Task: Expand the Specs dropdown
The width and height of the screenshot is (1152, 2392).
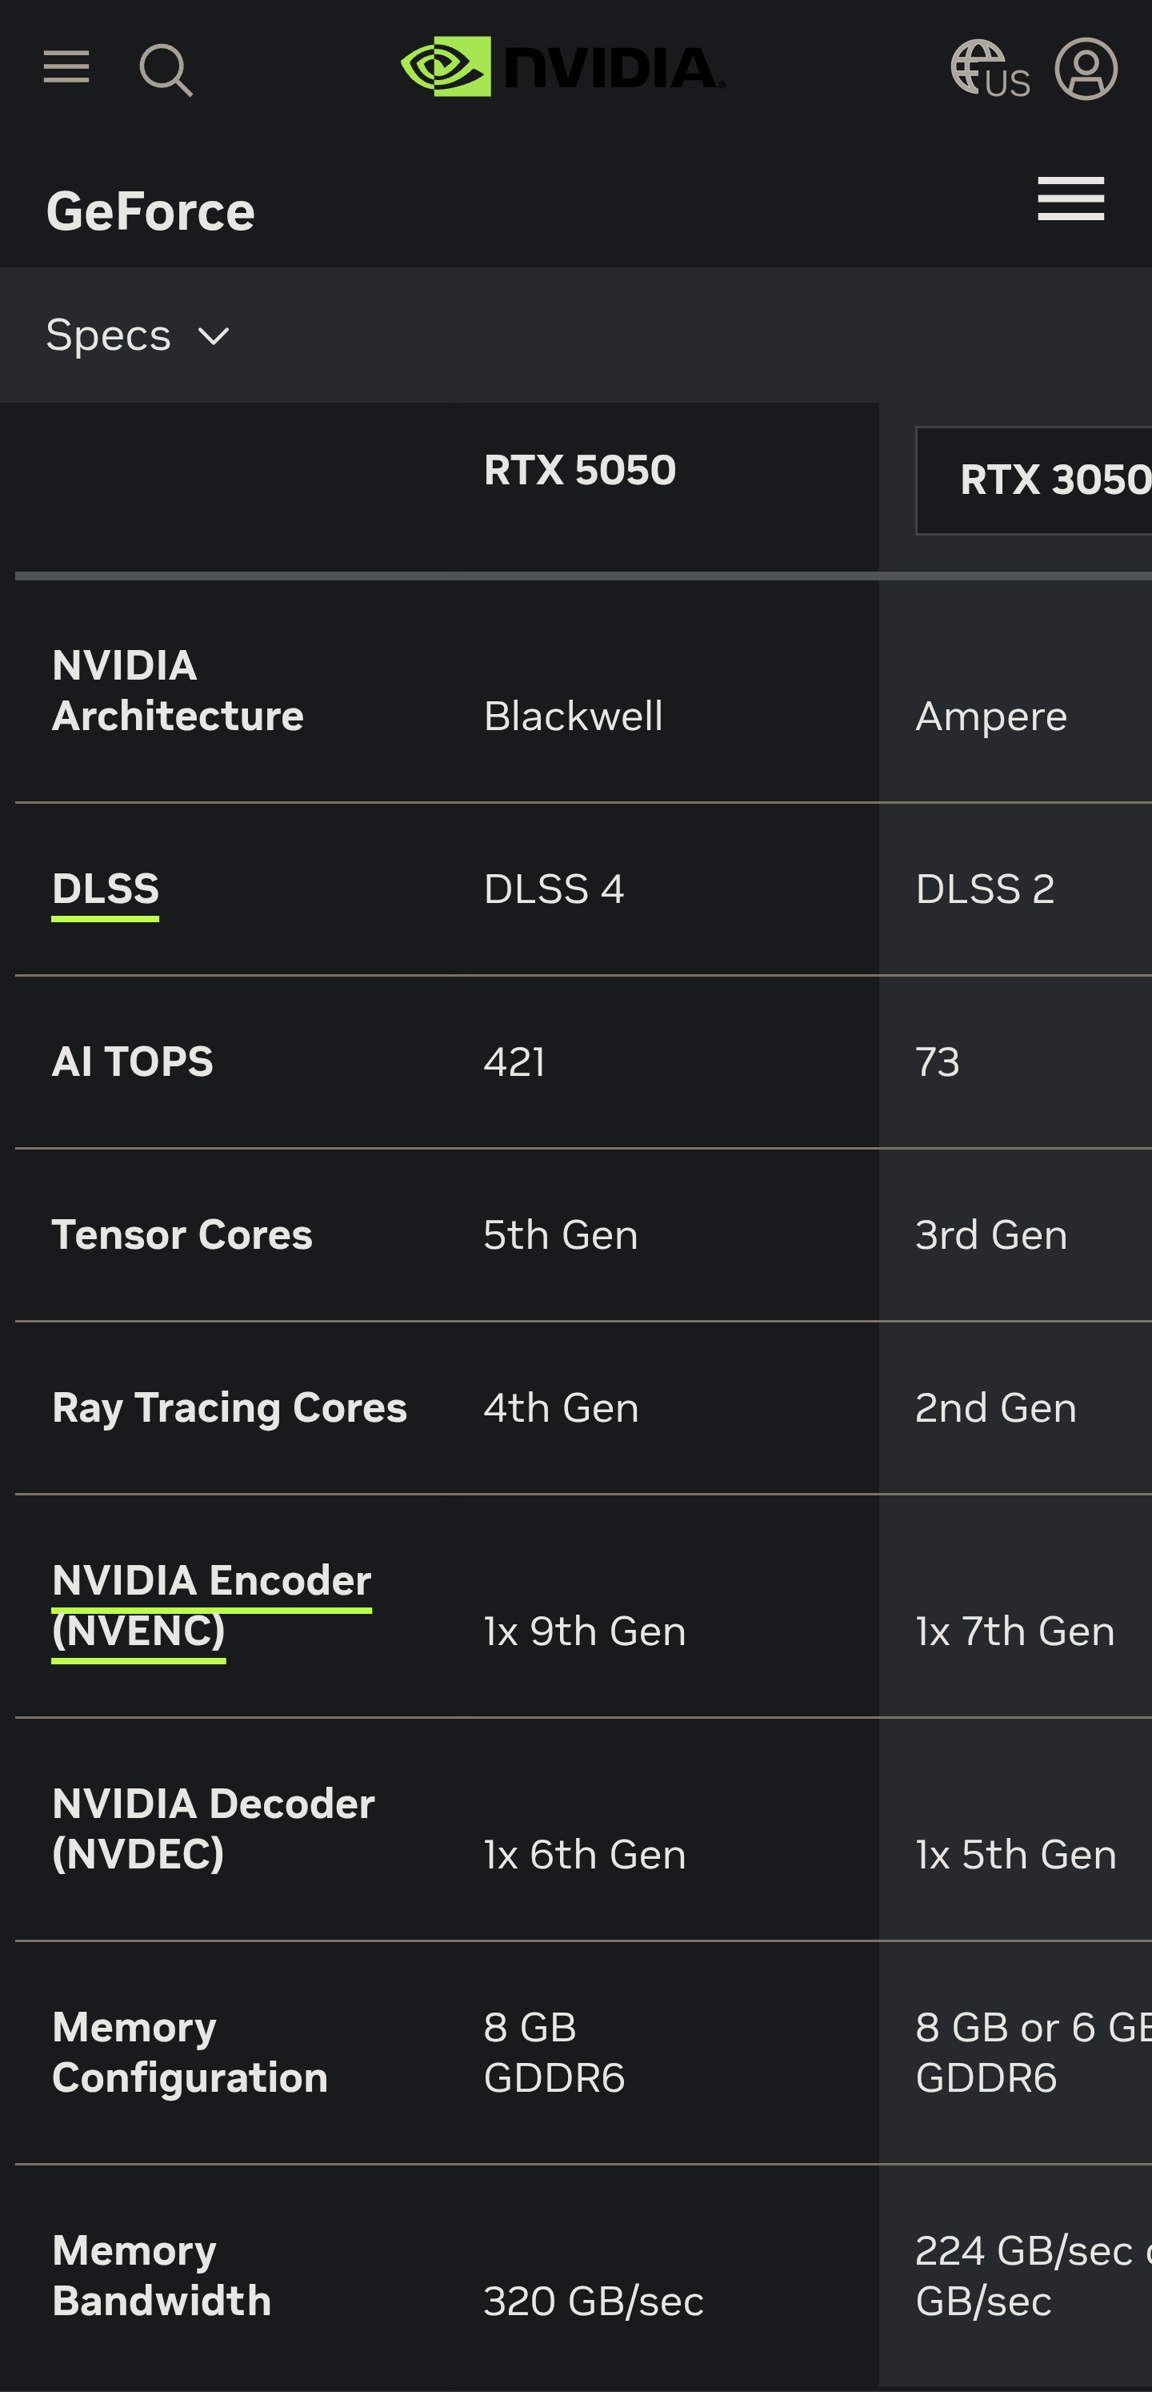Action: pyautogui.click(x=109, y=335)
